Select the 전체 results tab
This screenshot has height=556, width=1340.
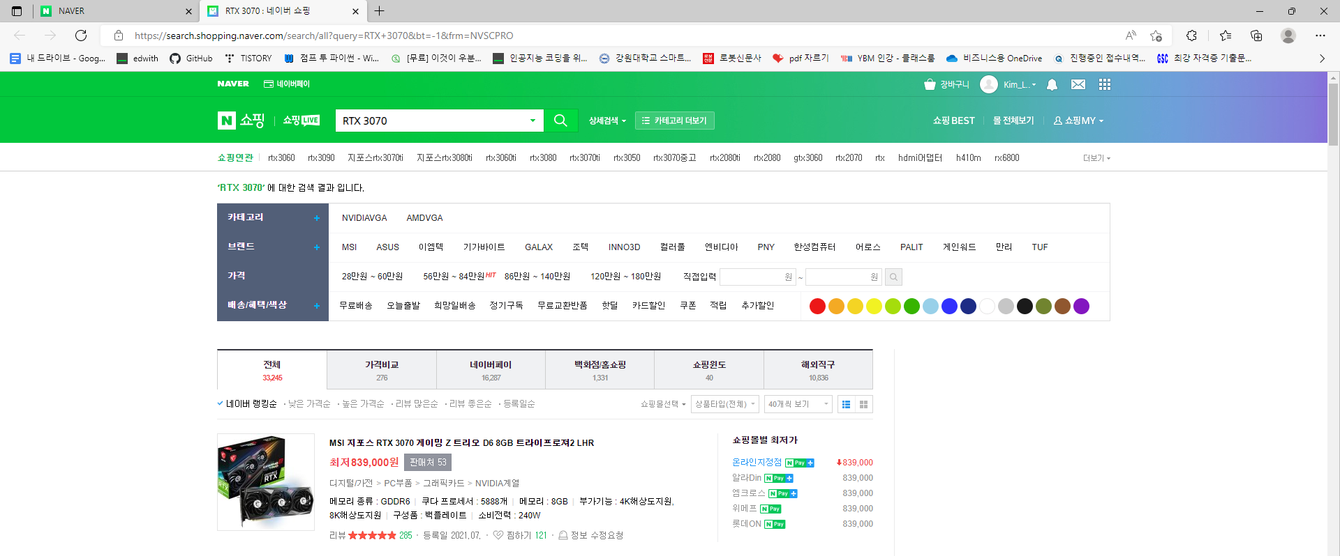[272, 370]
